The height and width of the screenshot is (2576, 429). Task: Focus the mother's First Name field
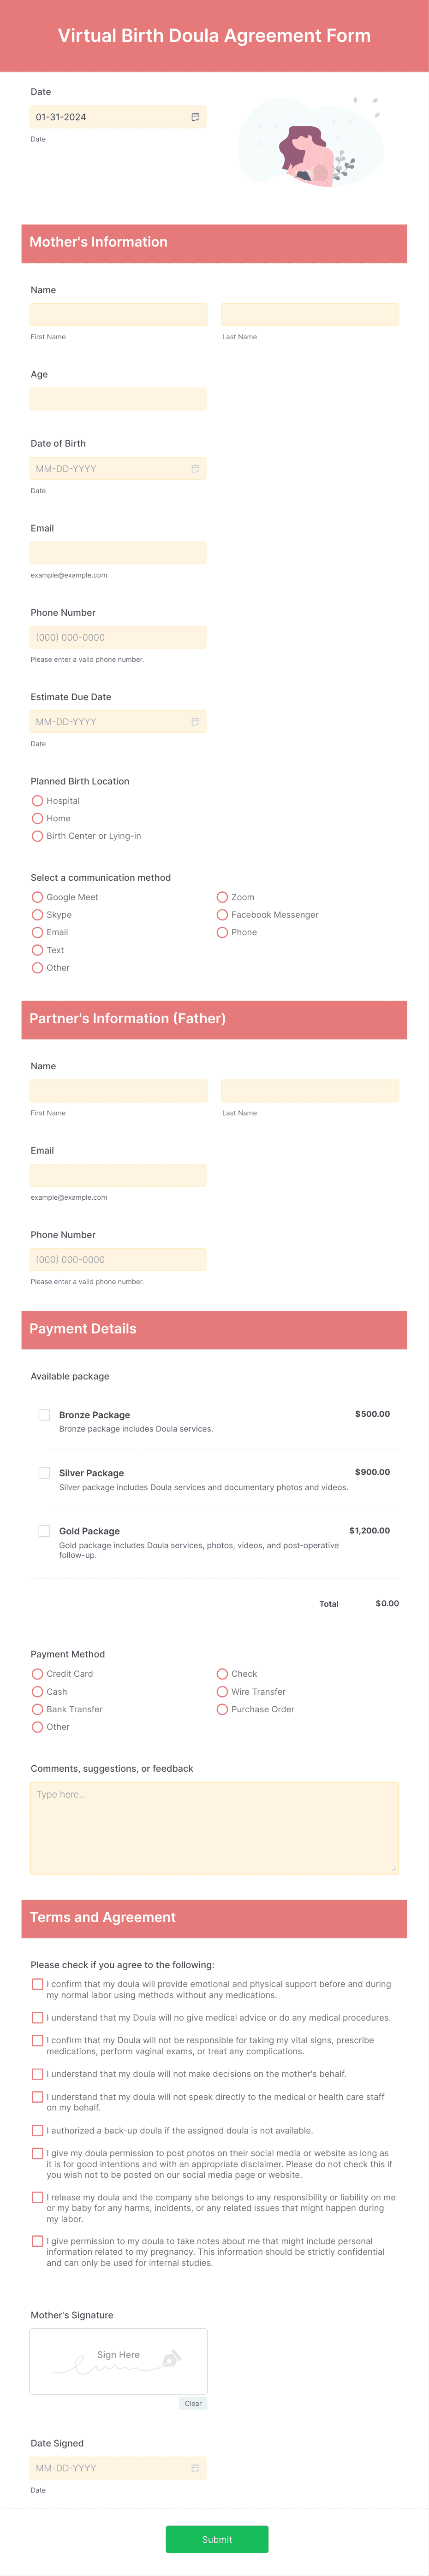tap(118, 314)
